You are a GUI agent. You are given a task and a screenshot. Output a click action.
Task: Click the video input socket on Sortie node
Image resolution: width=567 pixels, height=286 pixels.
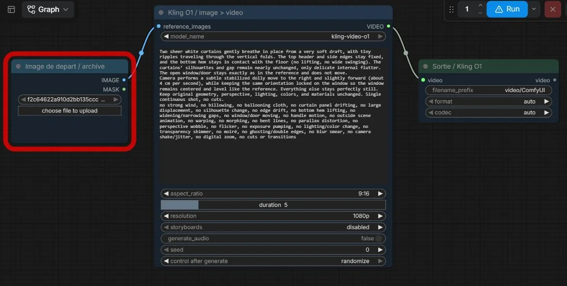click(423, 80)
